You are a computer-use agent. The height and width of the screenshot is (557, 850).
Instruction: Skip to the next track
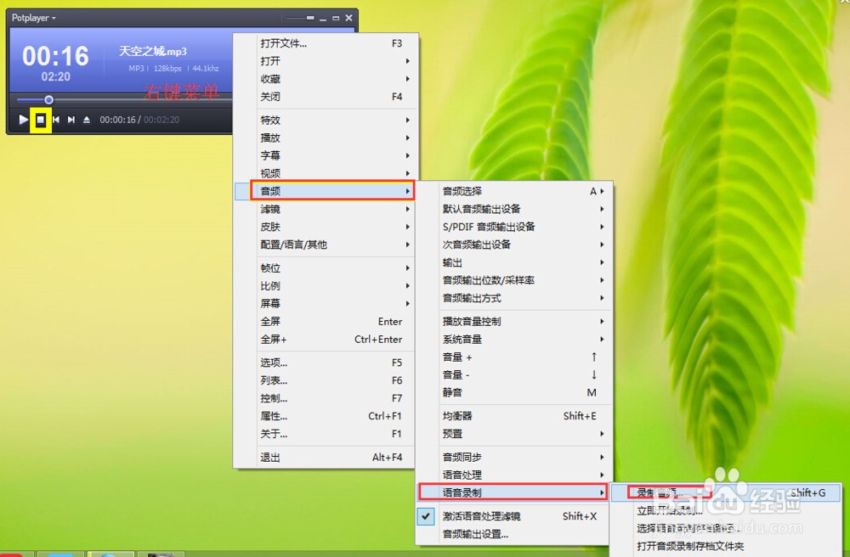[x=71, y=120]
